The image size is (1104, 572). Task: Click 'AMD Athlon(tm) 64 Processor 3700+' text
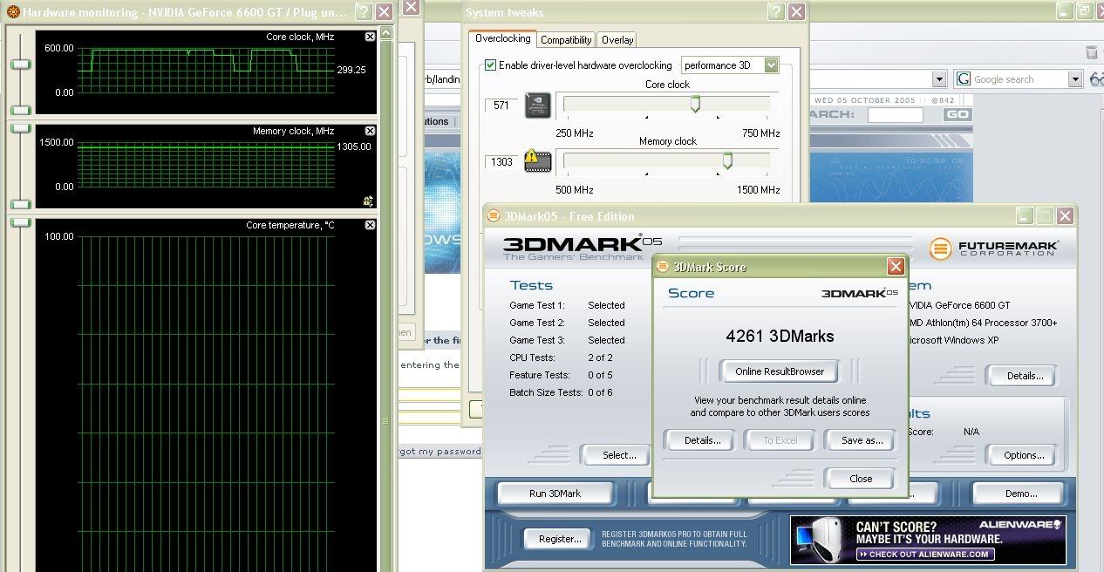983,323
